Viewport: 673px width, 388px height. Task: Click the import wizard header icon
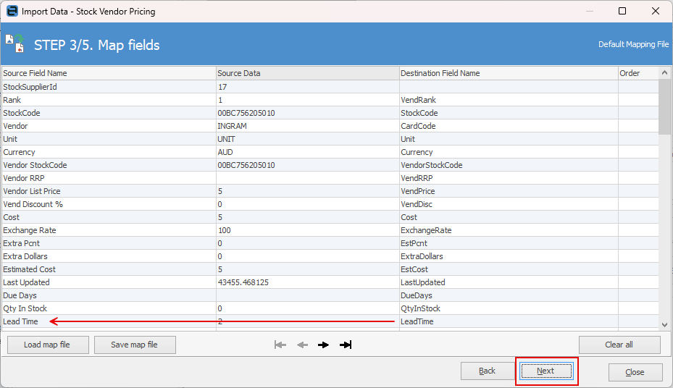[15, 44]
